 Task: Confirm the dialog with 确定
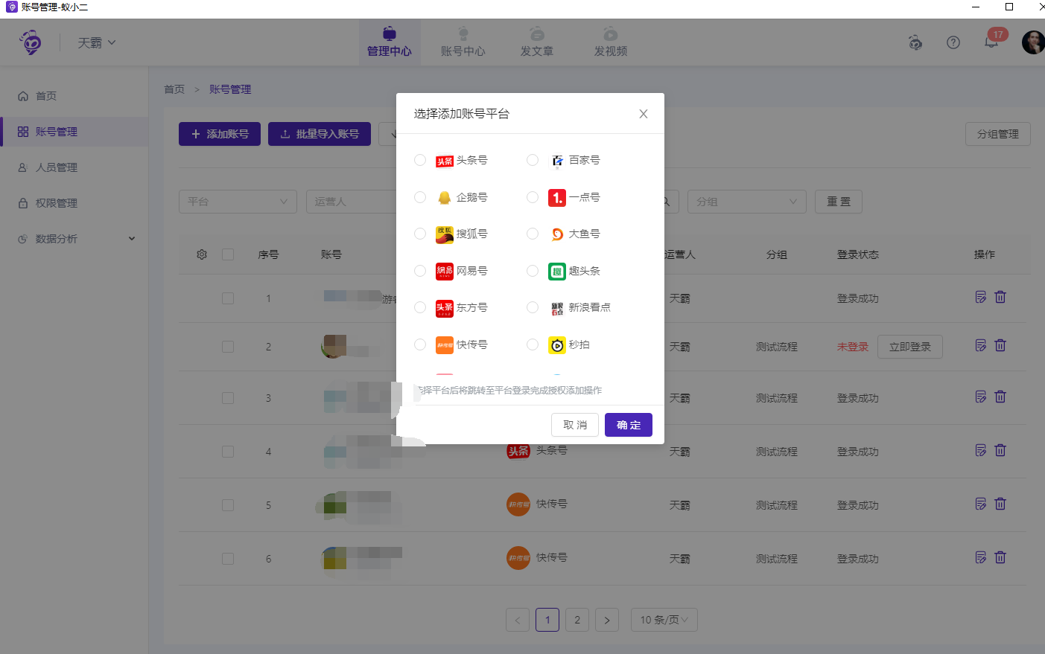coord(629,425)
